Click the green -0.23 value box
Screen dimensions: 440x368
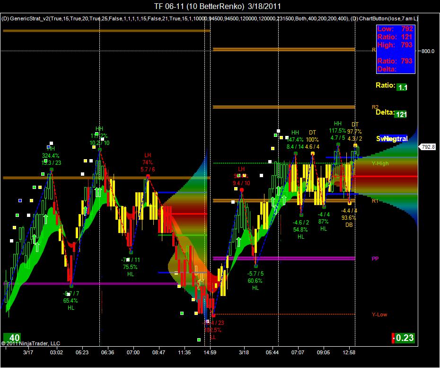point(403,338)
